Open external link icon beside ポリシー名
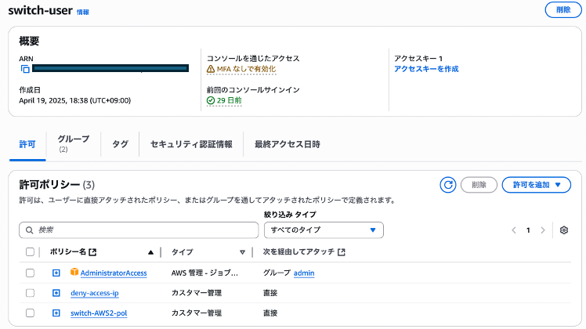Screen dimensions: 586x329 coord(92,252)
